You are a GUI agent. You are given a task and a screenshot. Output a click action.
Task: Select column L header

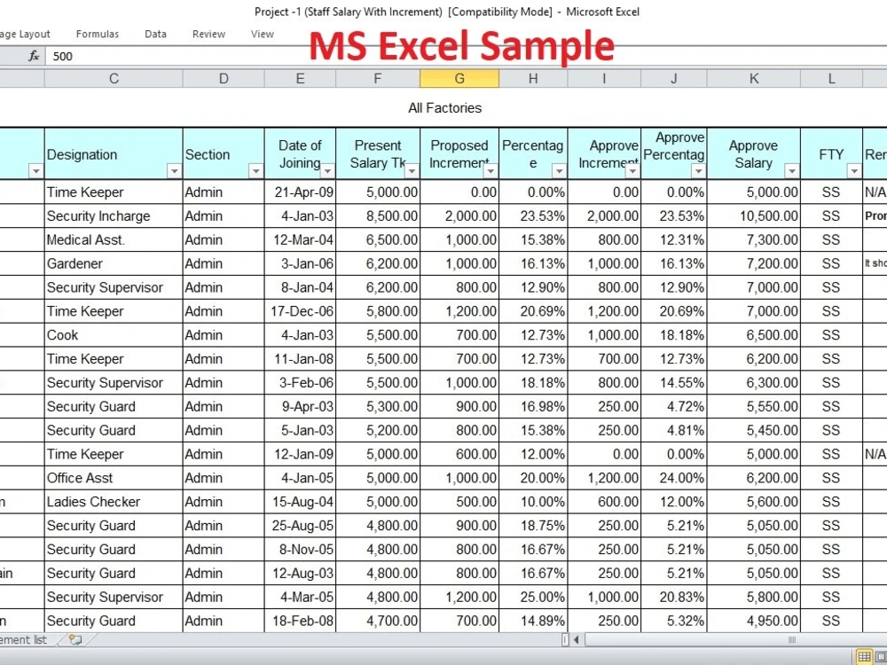pos(831,79)
